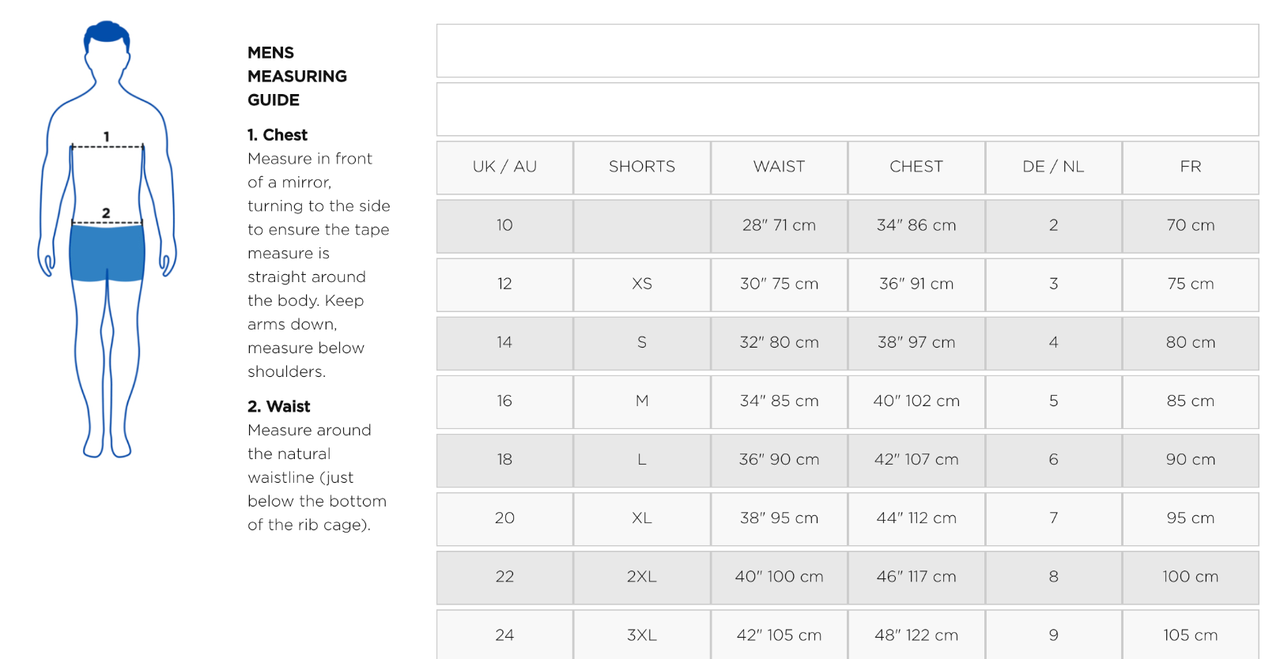Select the DE / NL column header

click(x=1053, y=167)
